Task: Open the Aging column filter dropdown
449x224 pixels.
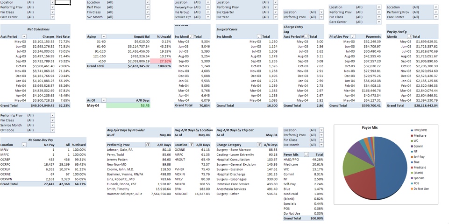Action: click(104, 36)
